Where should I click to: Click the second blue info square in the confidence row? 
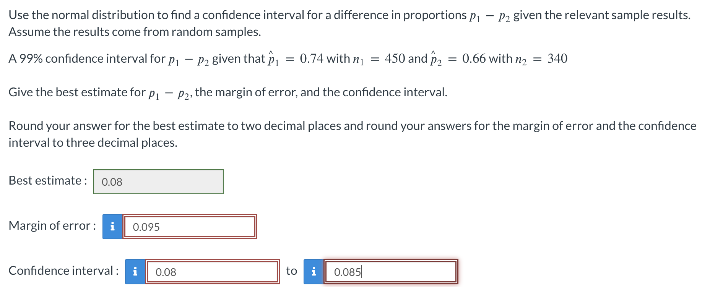[313, 272]
